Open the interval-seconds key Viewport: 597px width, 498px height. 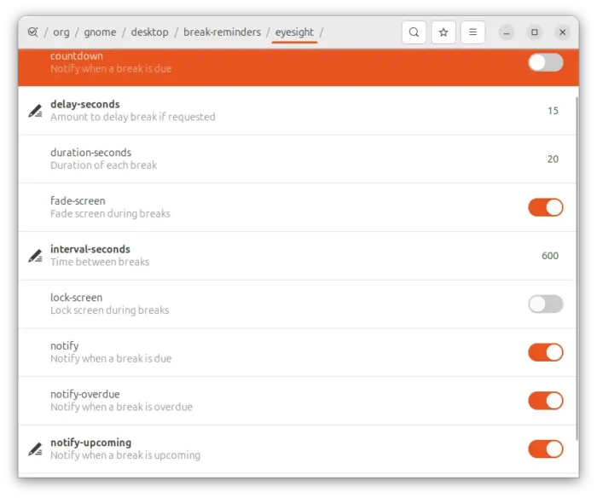coord(298,256)
